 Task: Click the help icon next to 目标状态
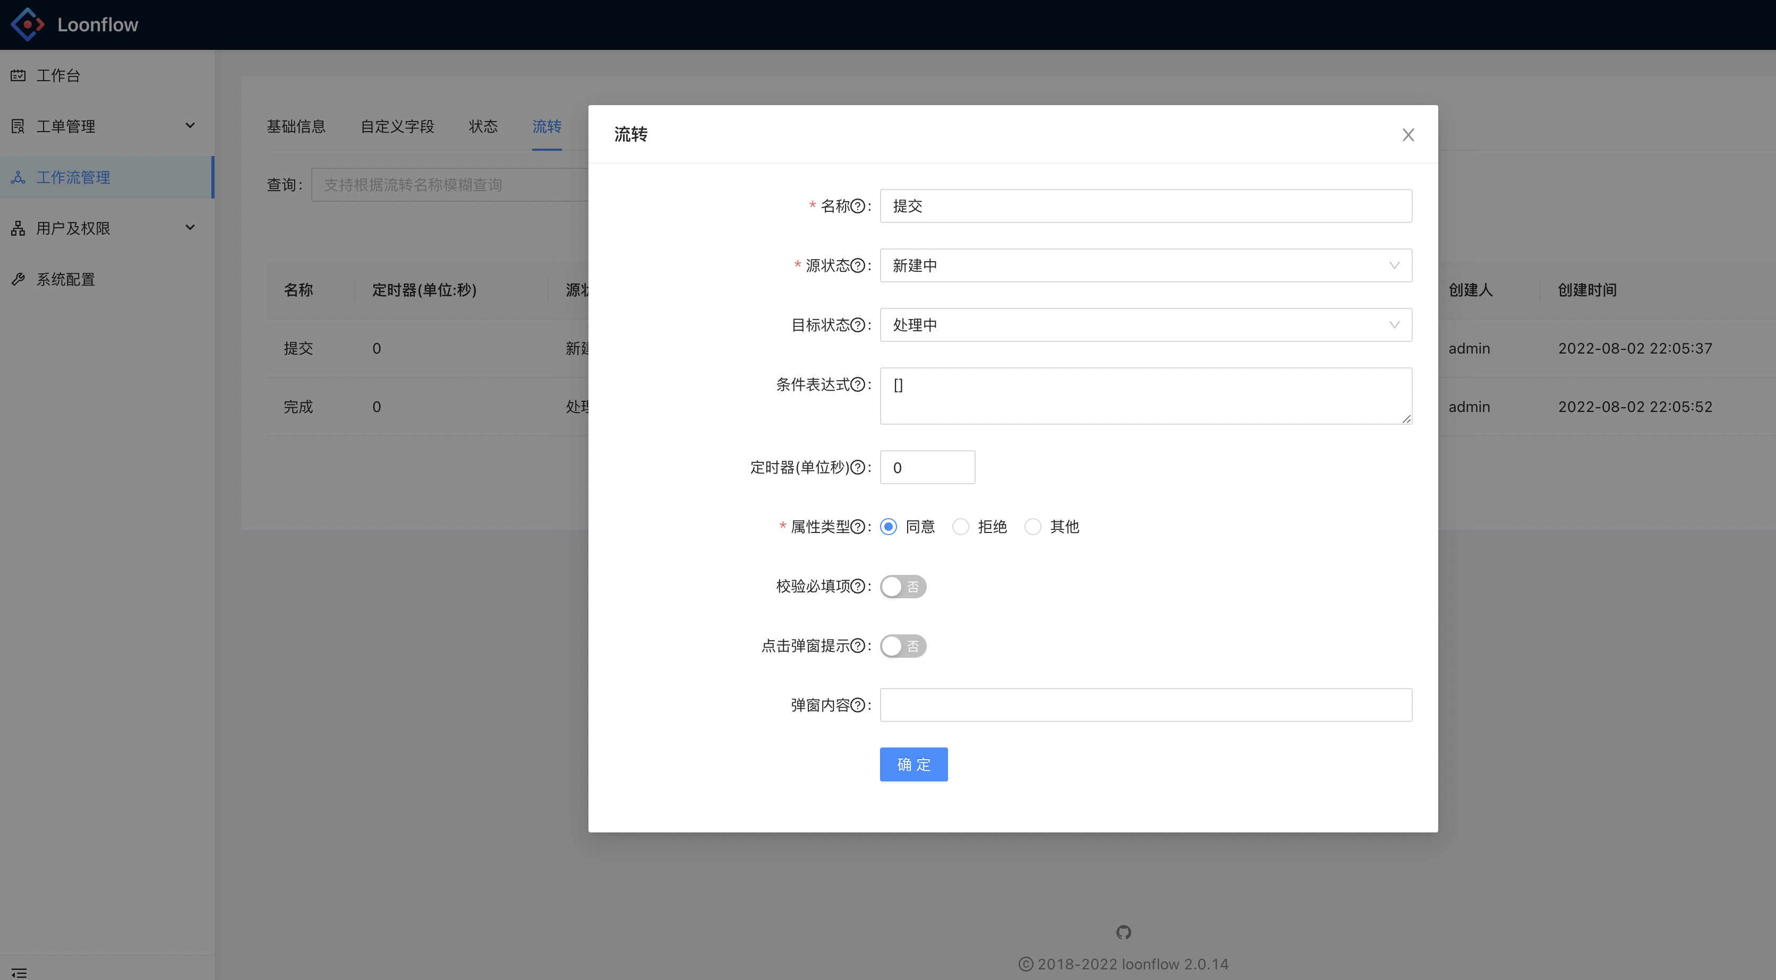[x=858, y=324]
